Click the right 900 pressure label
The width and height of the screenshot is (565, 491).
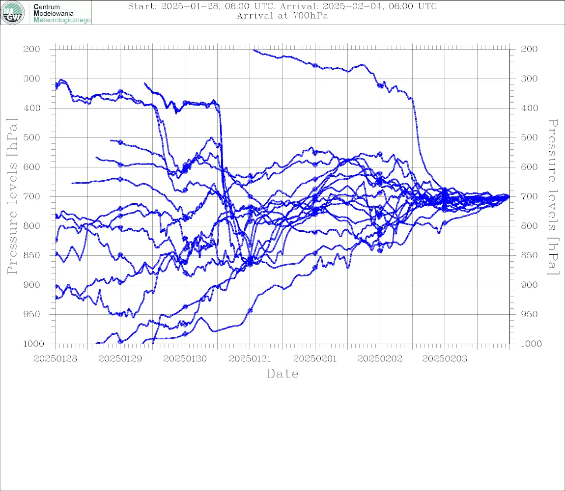pos(529,285)
